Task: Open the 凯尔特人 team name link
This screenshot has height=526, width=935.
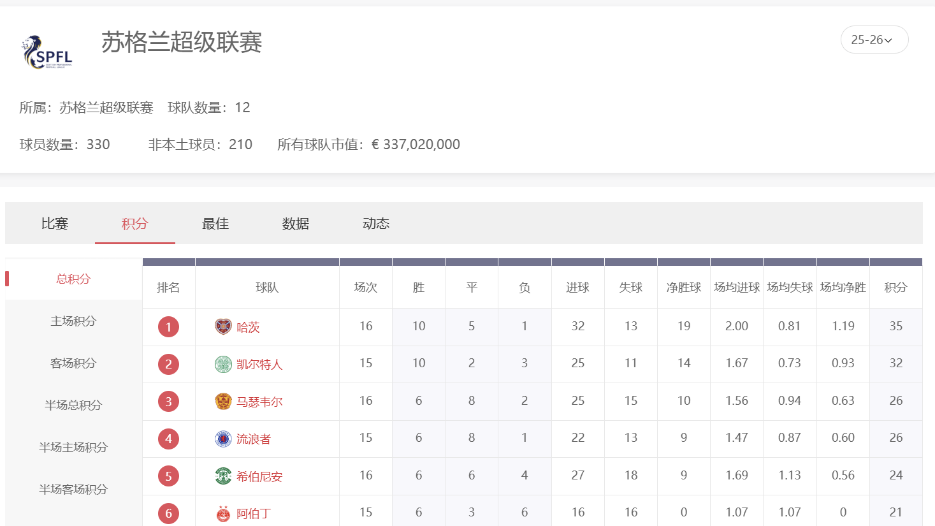Action: [259, 364]
